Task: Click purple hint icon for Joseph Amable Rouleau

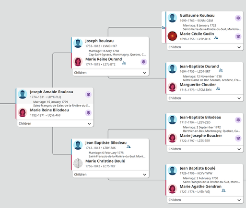Action: (x=88, y=95)
